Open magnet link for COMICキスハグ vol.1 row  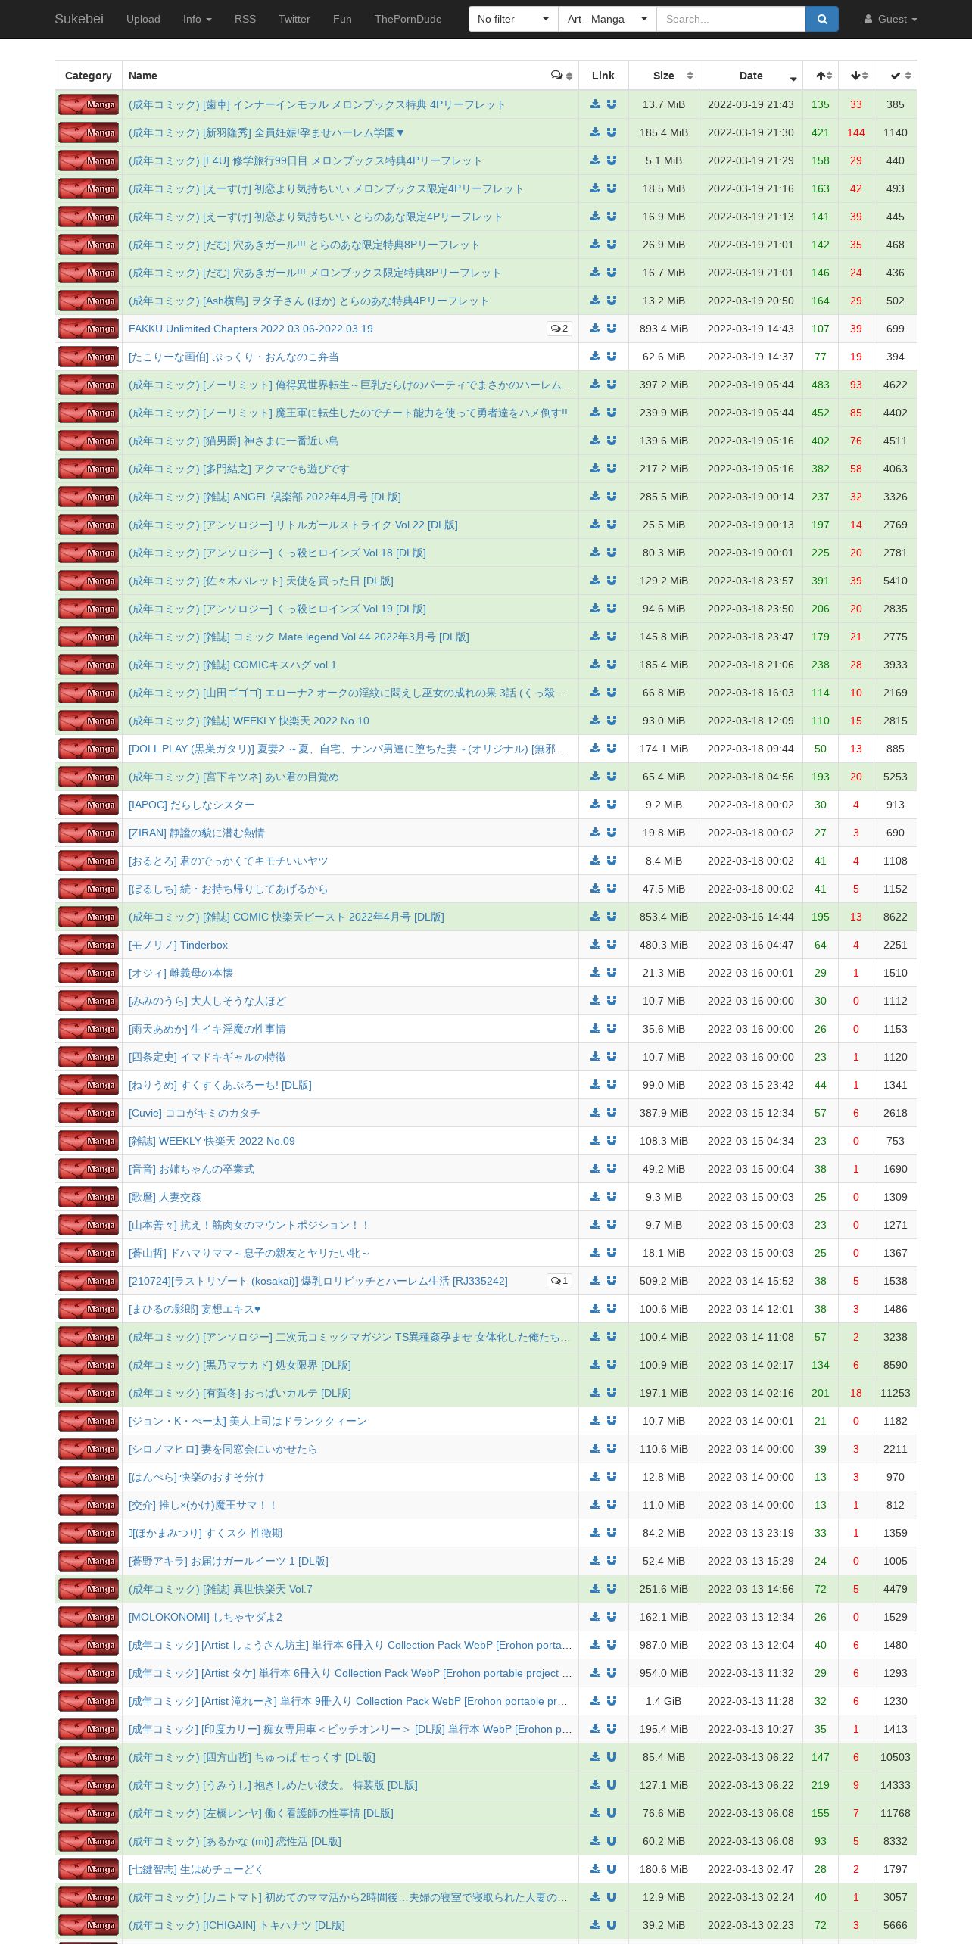[612, 665]
